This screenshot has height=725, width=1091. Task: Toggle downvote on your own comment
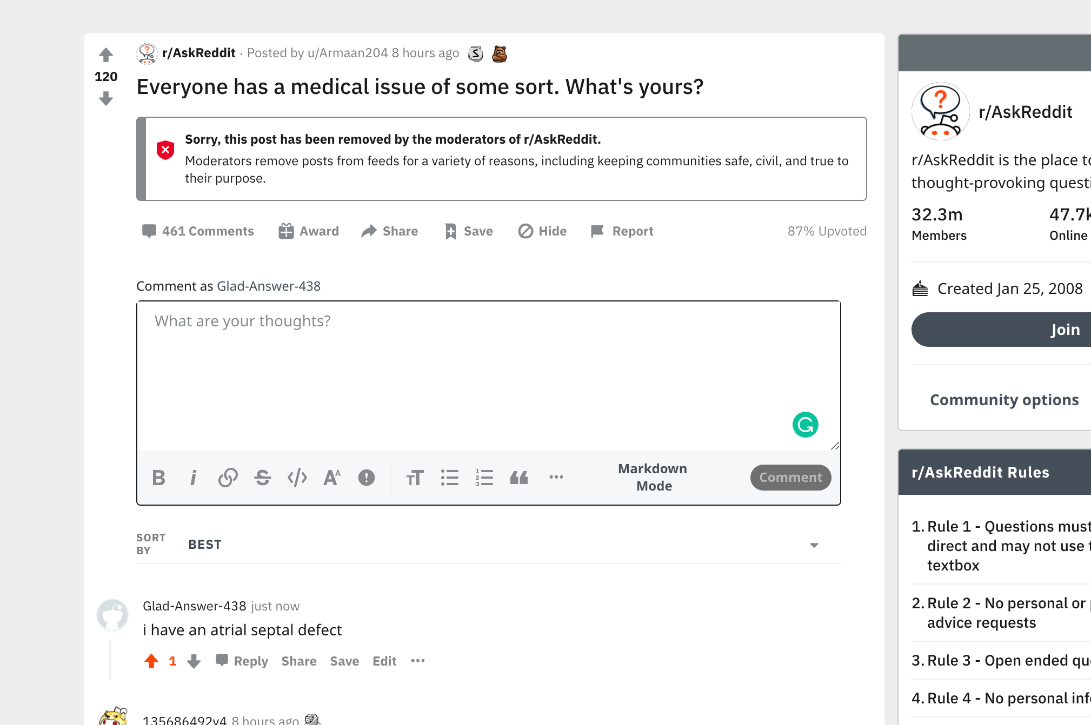click(x=194, y=661)
